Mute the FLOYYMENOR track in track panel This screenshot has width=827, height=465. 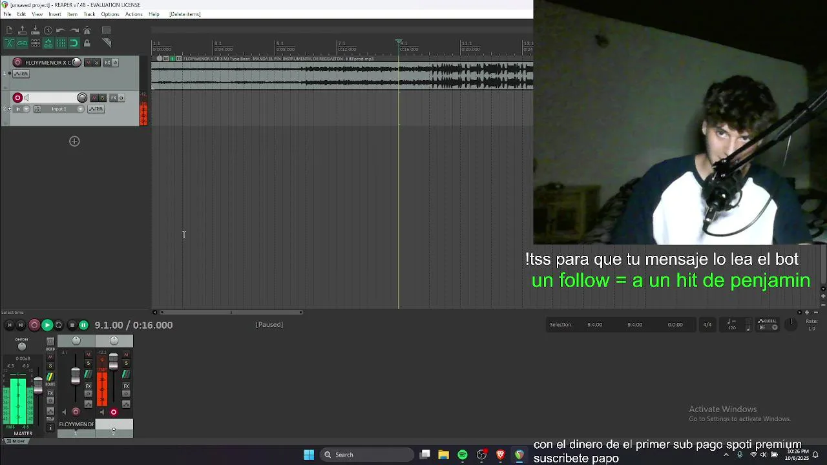tap(89, 63)
